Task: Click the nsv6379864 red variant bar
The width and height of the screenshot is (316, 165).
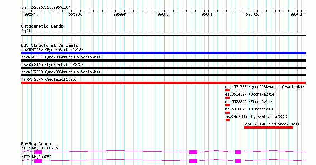Action: [x=268, y=127]
